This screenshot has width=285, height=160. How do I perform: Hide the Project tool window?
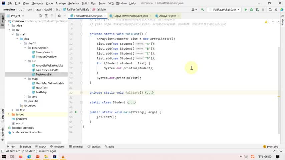pyautogui.click(x=65, y=16)
